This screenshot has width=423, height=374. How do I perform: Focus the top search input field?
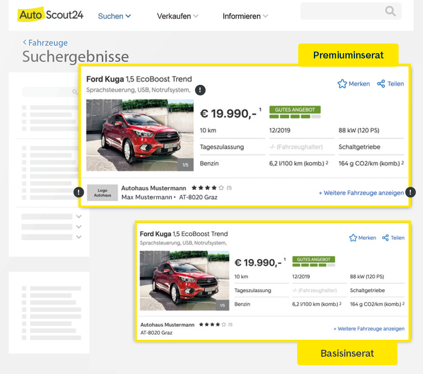point(351,11)
